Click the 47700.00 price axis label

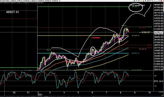click(158, 7)
